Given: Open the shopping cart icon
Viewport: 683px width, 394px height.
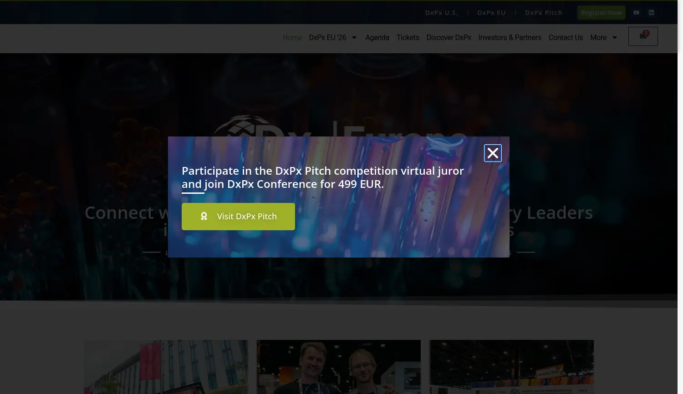Looking at the screenshot, I should pos(643,36).
